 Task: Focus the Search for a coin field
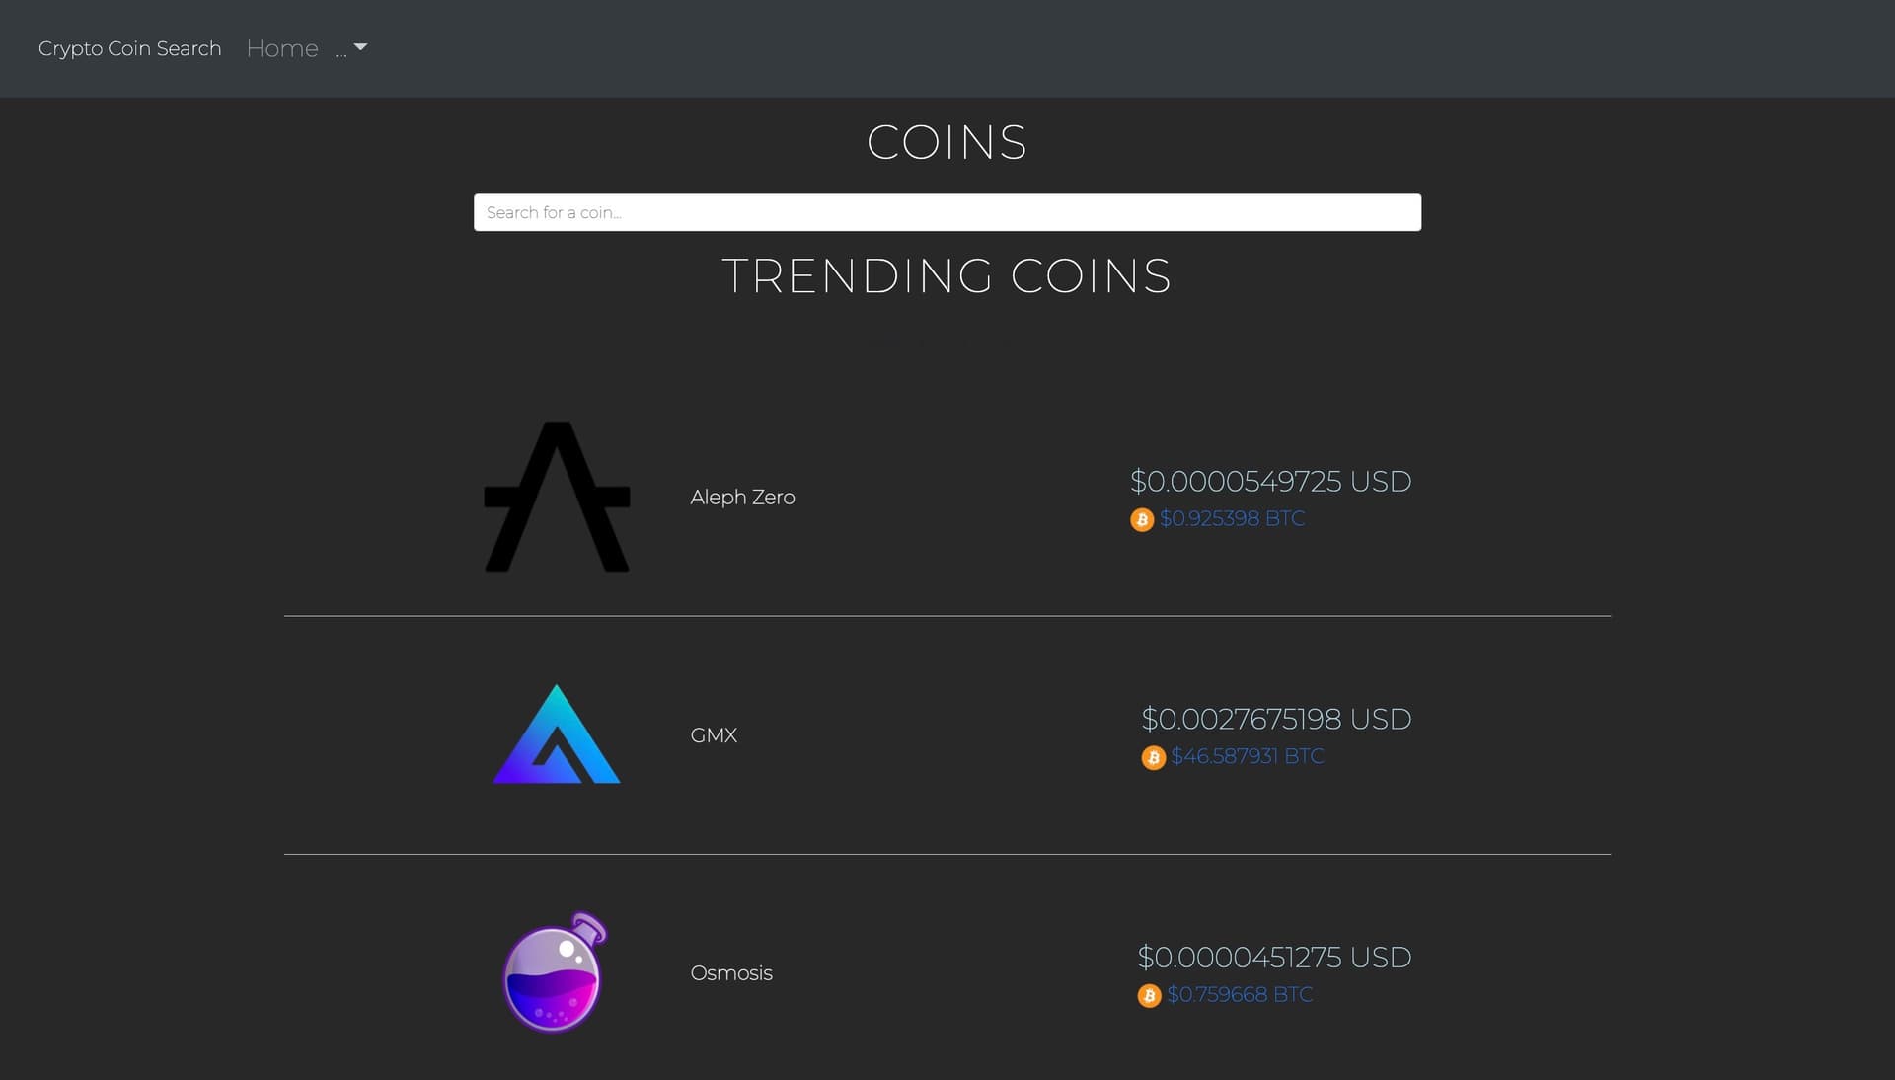click(x=947, y=212)
